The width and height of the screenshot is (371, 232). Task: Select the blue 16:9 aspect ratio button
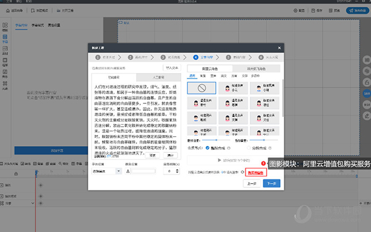tap(367, 93)
